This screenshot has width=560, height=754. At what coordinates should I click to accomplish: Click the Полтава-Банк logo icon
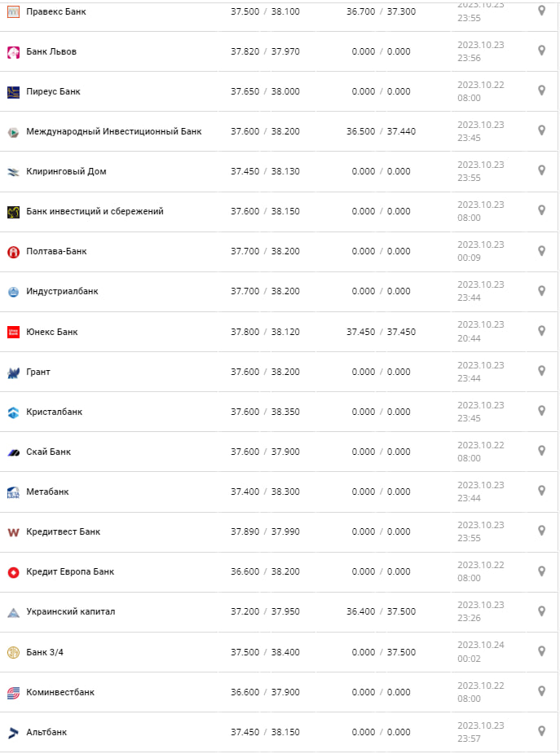click(x=13, y=252)
